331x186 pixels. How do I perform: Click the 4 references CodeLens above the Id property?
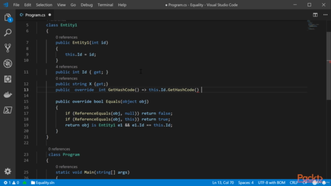click(x=67, y=67)
